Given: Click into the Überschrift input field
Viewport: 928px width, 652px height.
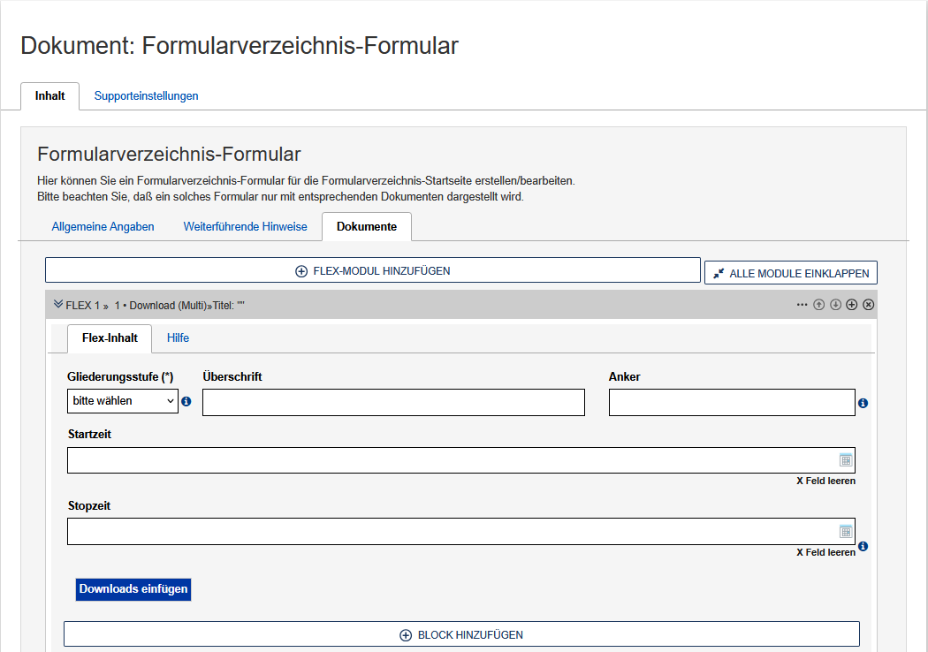Looking at the screenshot, I should [392, 402].
